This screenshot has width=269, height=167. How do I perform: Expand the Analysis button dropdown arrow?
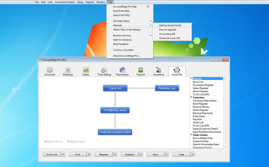click(141, 154)
